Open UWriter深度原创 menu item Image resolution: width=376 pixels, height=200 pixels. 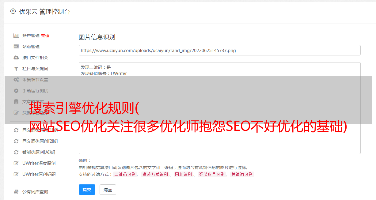[x=39, y=163]
